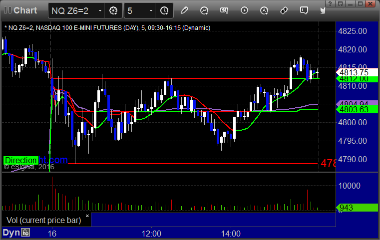Open the comment bubble icon
This screenshot has width=380, height=240.
(304, 10)
